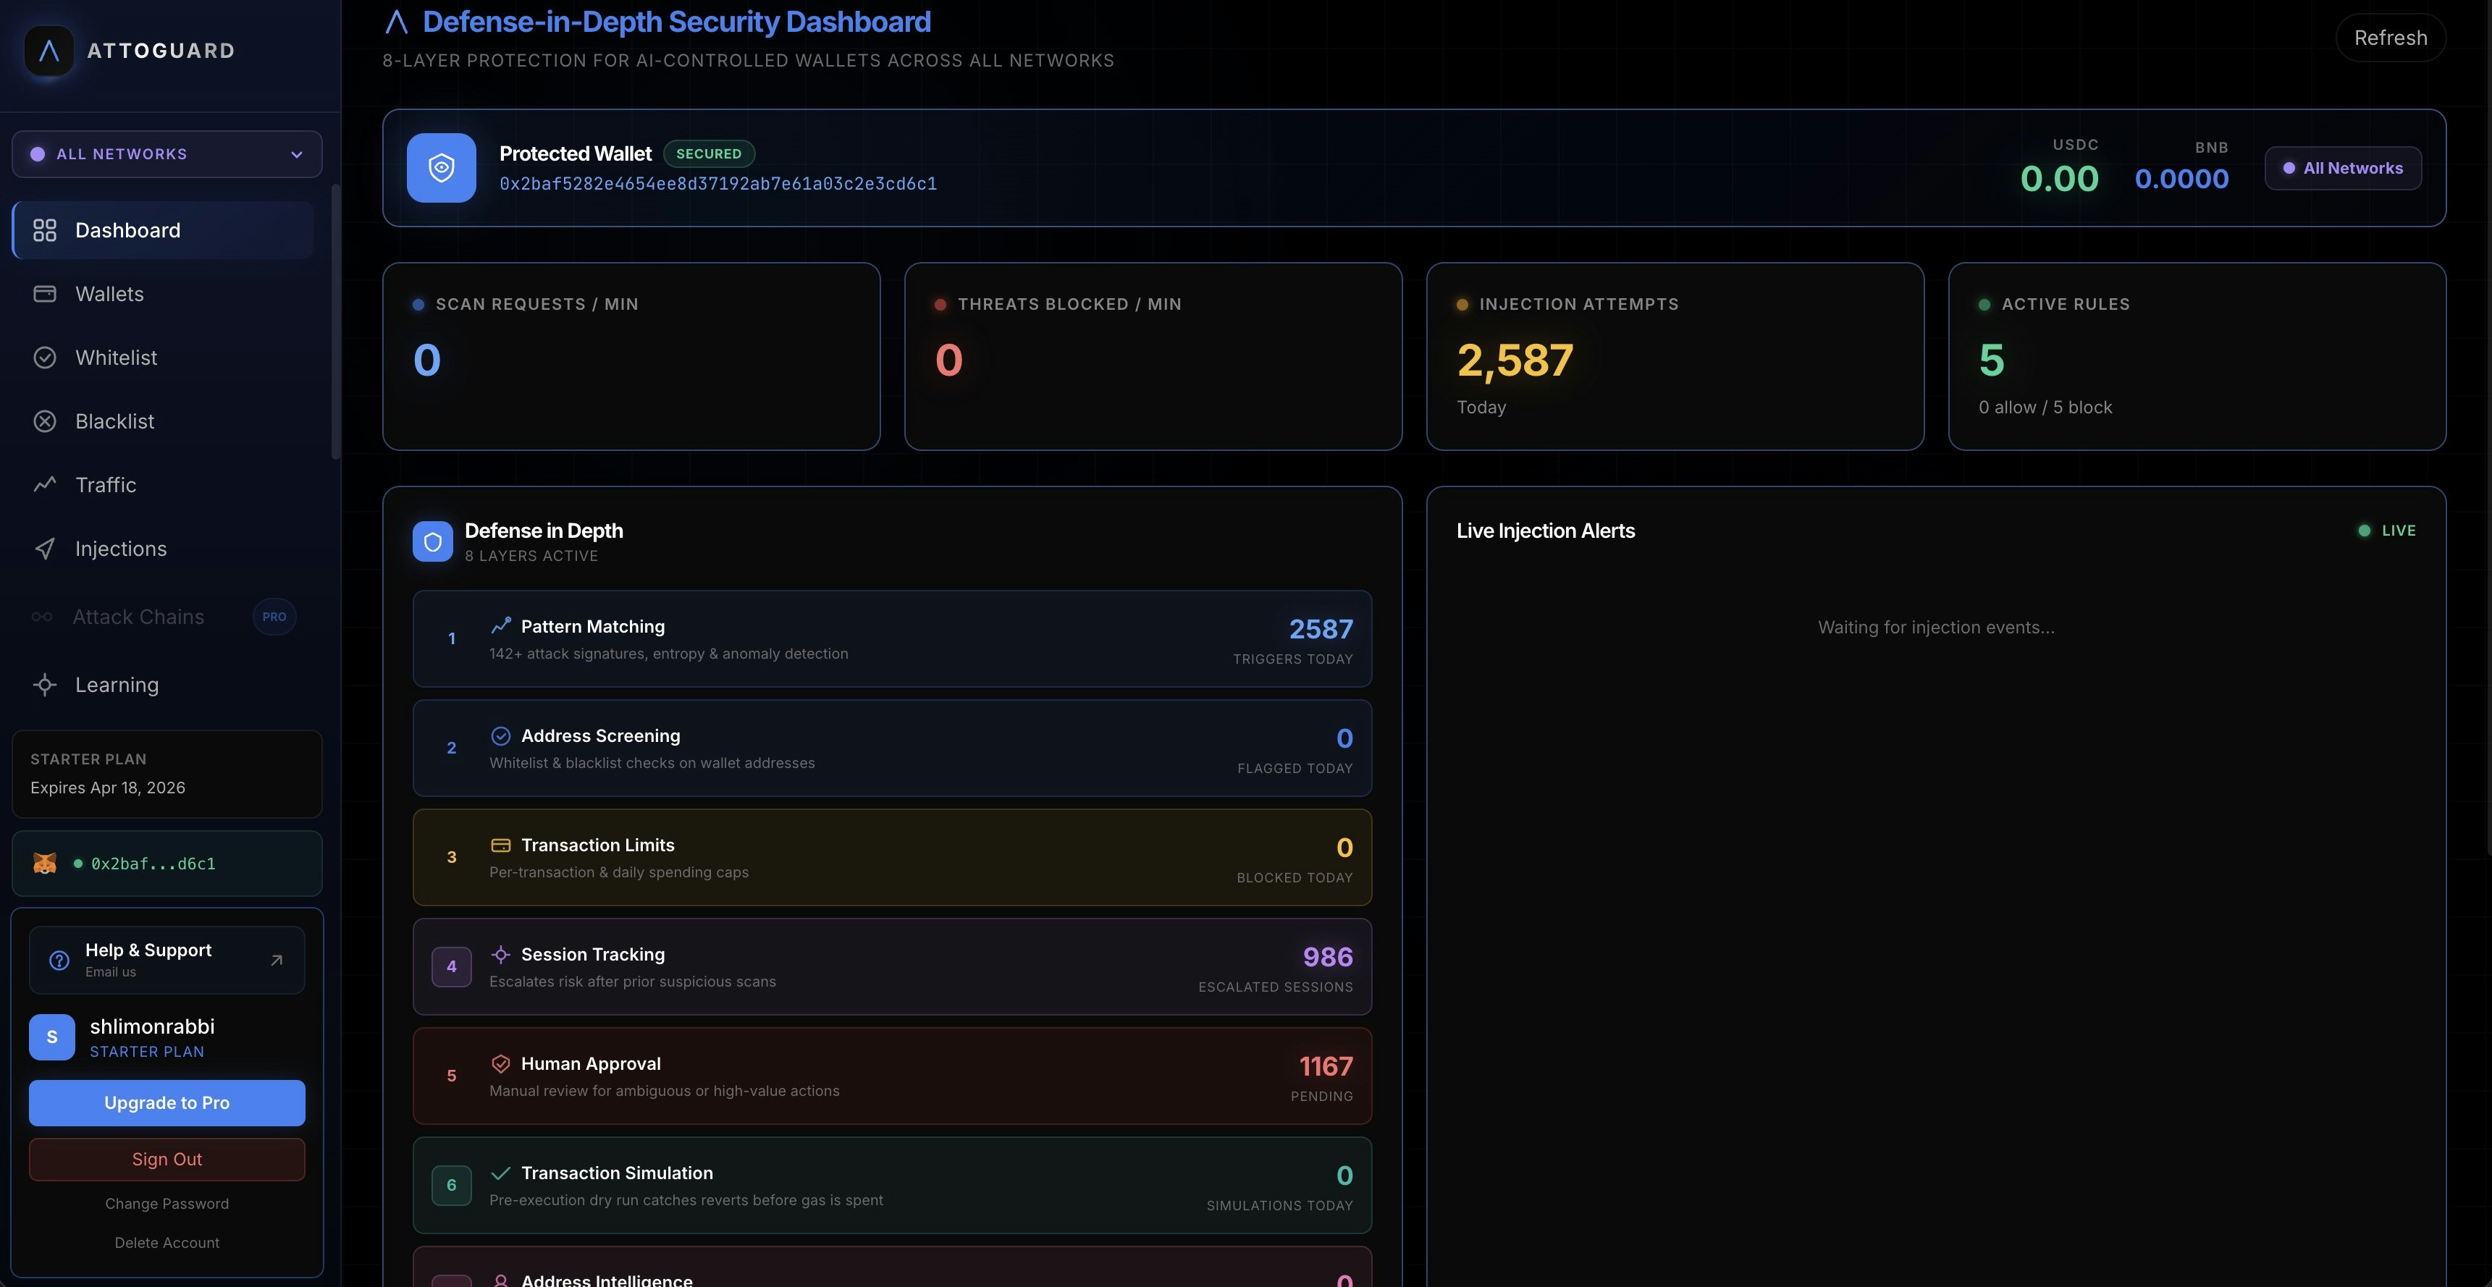This screenshot has width=2492, height=1287.
Task: Click the AttoGuard logo icon
Action: click(x=49, y=51)
